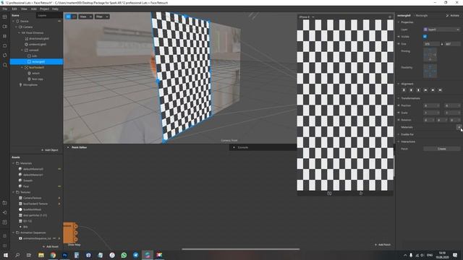The width and height of the screenshot is (463, 260).
Task: Click the export icon in left toolbar
Action: coord(5,222)
